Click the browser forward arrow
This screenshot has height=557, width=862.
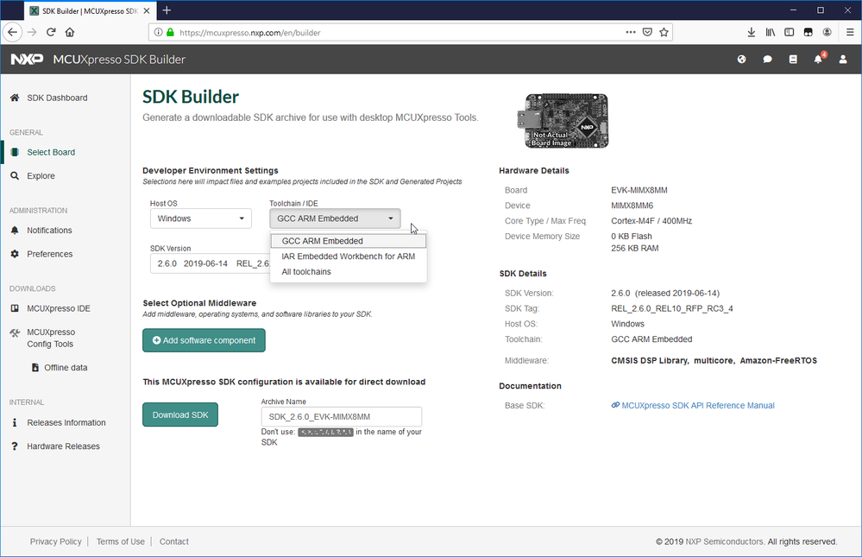pos(32,33)
